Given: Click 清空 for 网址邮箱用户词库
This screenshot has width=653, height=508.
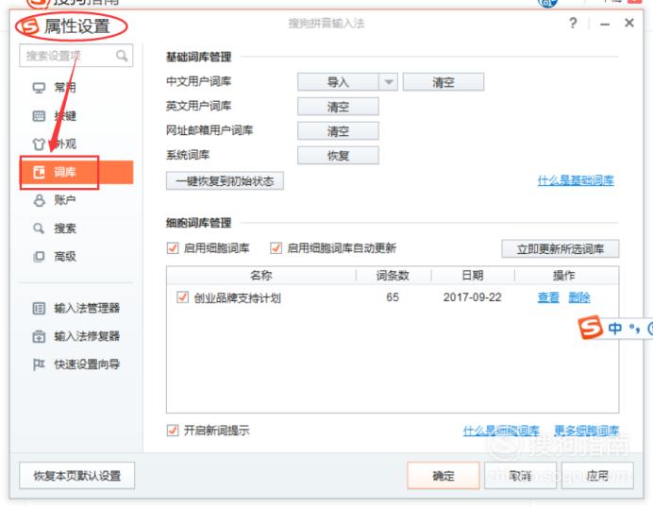Looking at the screenshot, I should [x=338, y=131].
